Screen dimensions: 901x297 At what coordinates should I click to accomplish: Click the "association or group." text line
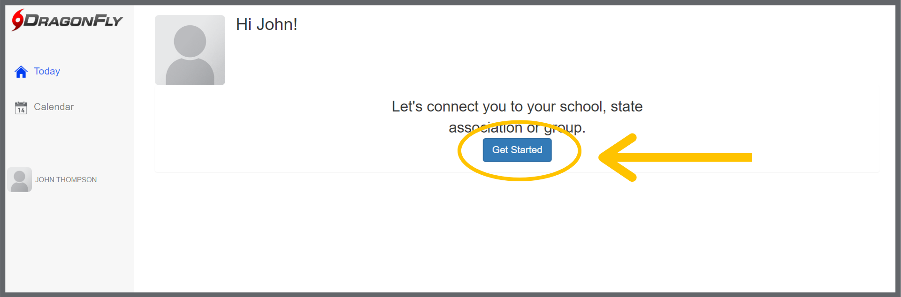click(x=517, y=127)
